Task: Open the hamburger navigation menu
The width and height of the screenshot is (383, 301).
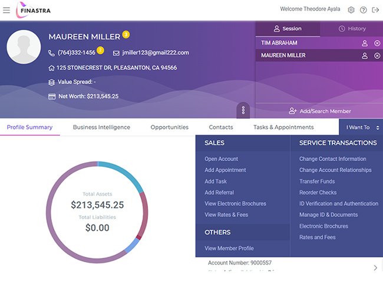Action: [x=6, y=10]
